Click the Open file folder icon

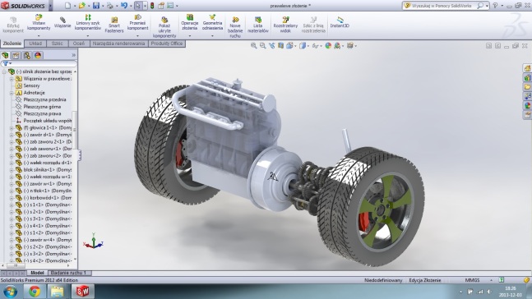(x=81, y=6)
